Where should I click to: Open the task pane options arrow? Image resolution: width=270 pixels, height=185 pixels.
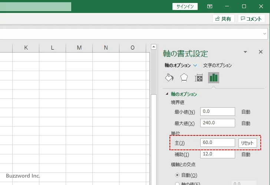(245, 52)
